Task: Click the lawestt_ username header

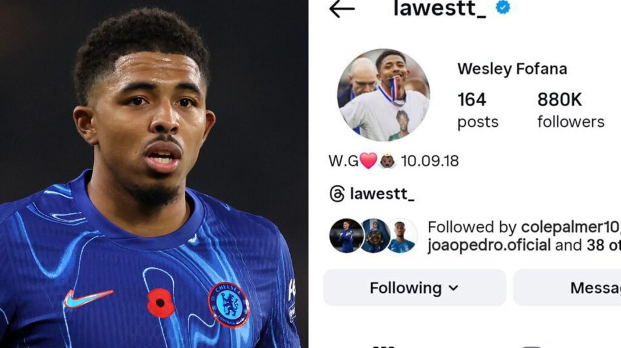Action: tap(439, 8)
